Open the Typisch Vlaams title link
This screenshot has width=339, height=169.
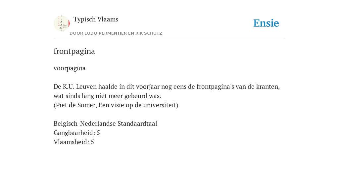click(x=96, y=19)
